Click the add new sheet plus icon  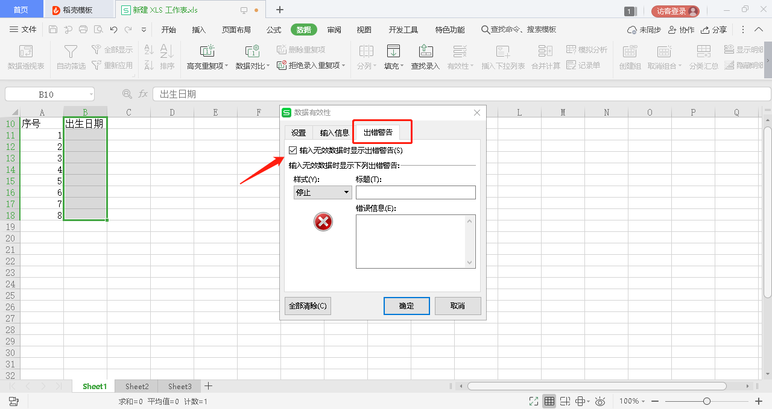208,386
